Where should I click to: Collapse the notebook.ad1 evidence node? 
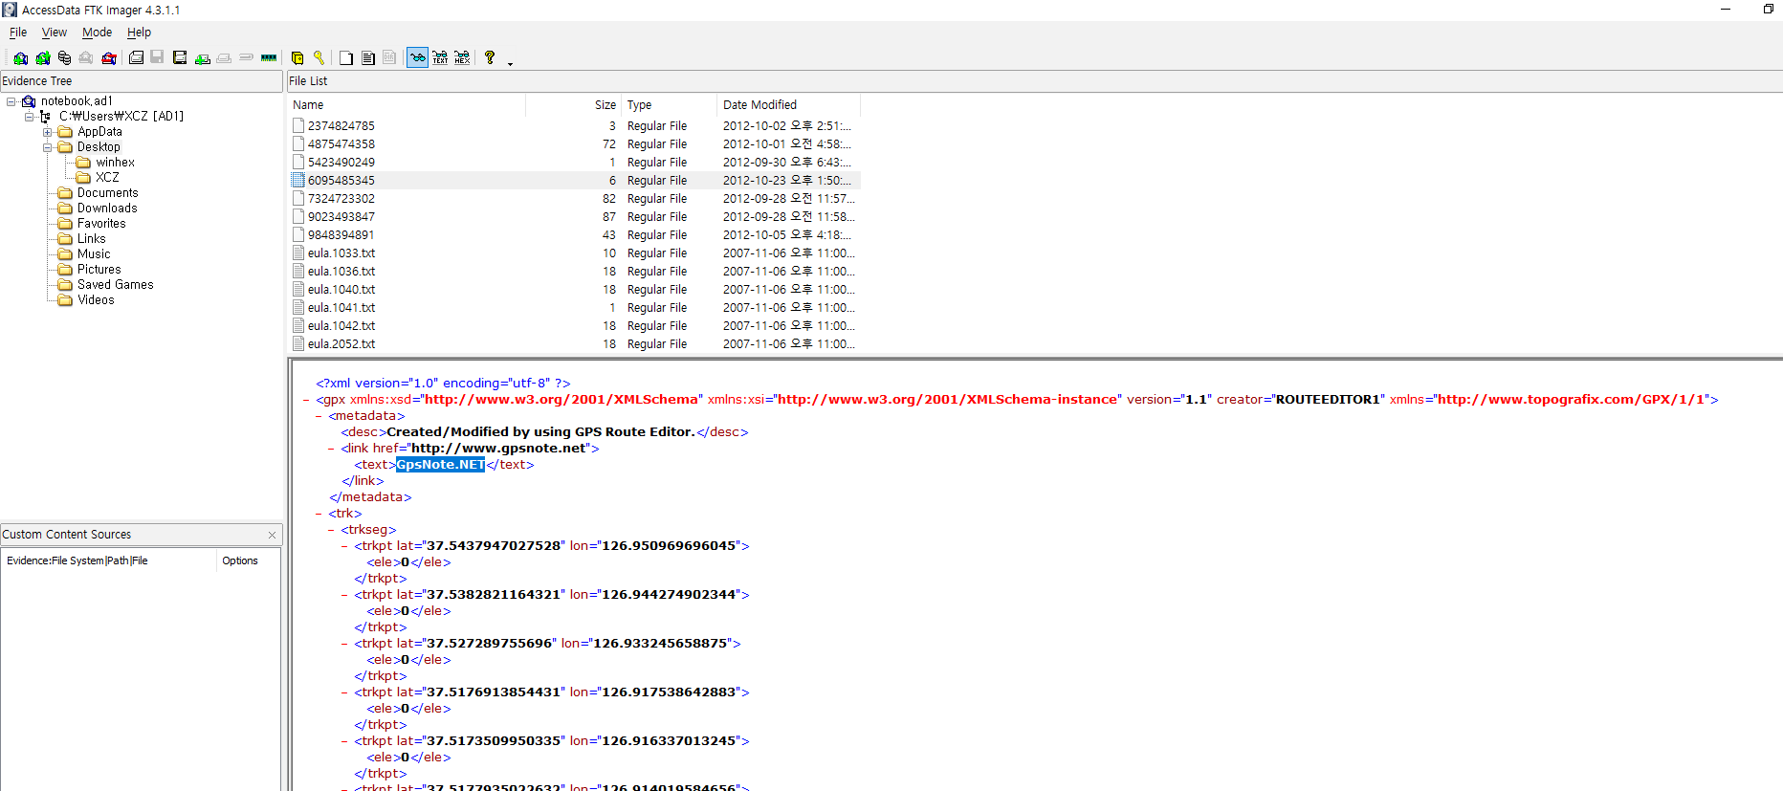(x=11, y=101)
